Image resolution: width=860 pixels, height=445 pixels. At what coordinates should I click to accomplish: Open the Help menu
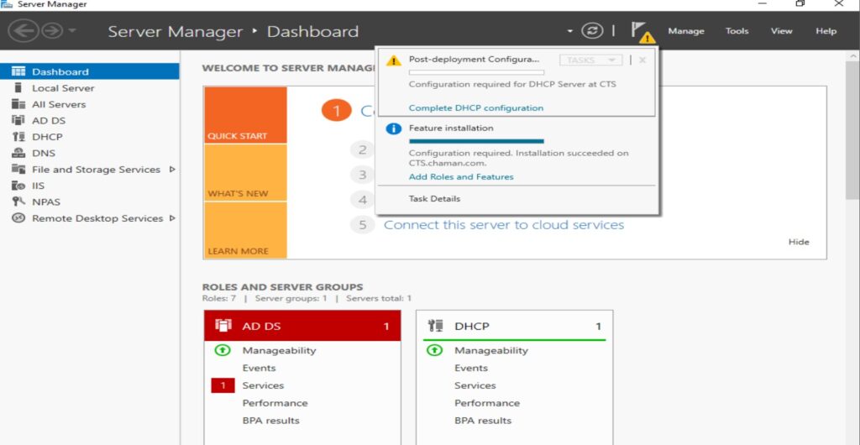(826, 31)
